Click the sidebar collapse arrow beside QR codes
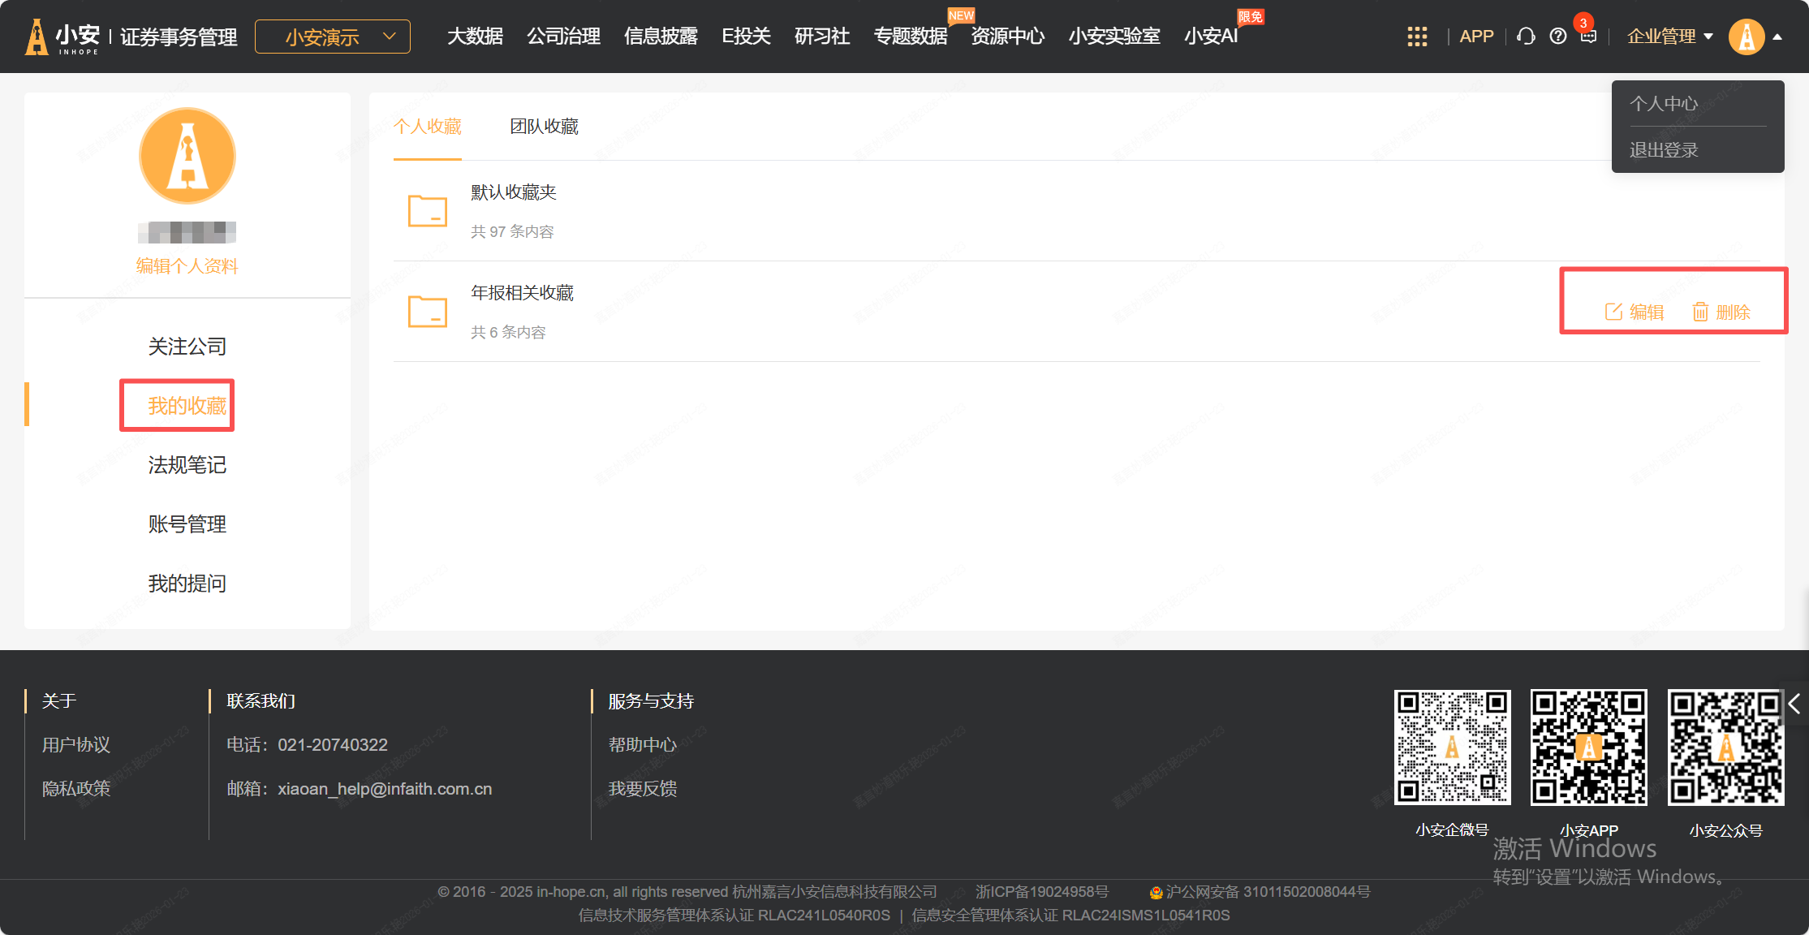The width and height of the screenshot is (1809, 935). [x=1794, y=704]
